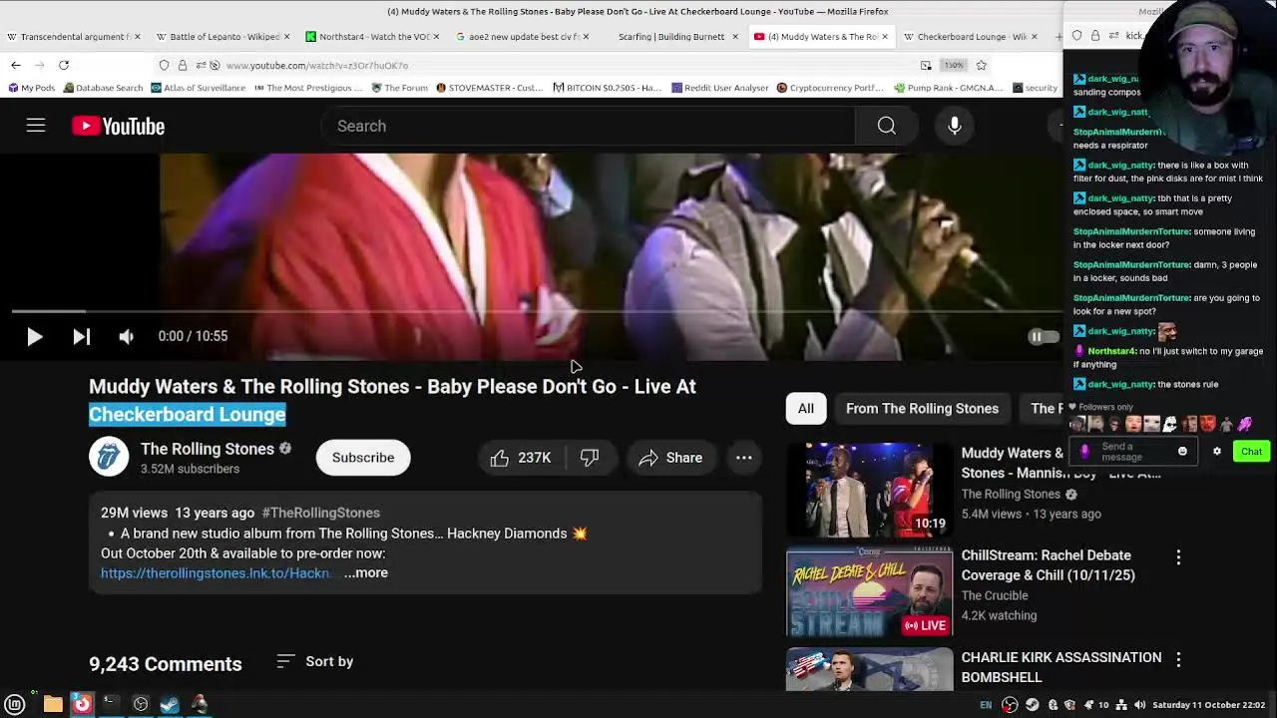This screenshot has height=718, width=1277.
Task: Select the All filter chip
Action: pos(805,408)
